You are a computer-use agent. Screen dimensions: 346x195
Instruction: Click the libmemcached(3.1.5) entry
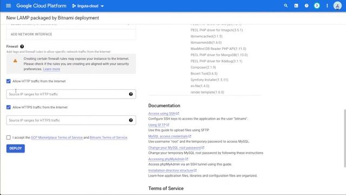point(207,36)
